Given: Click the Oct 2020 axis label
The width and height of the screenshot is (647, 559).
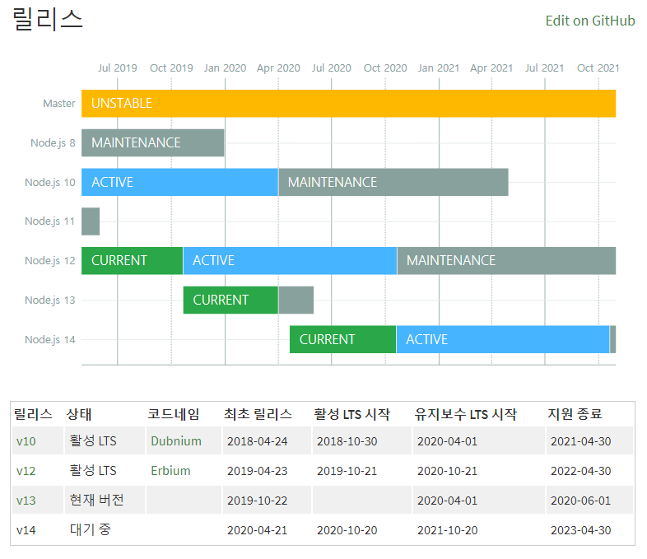Looking at the screenshot, I should click(x=385, y=68).
